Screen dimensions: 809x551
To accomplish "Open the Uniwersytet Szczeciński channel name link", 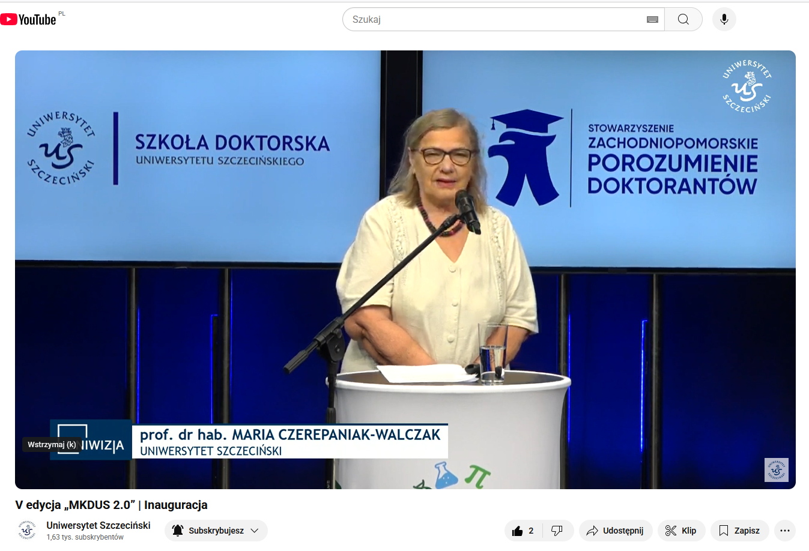I will [x=98, y=525].
